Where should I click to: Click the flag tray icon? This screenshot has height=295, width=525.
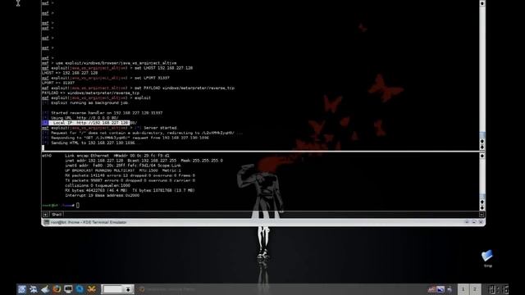(431, 289)
